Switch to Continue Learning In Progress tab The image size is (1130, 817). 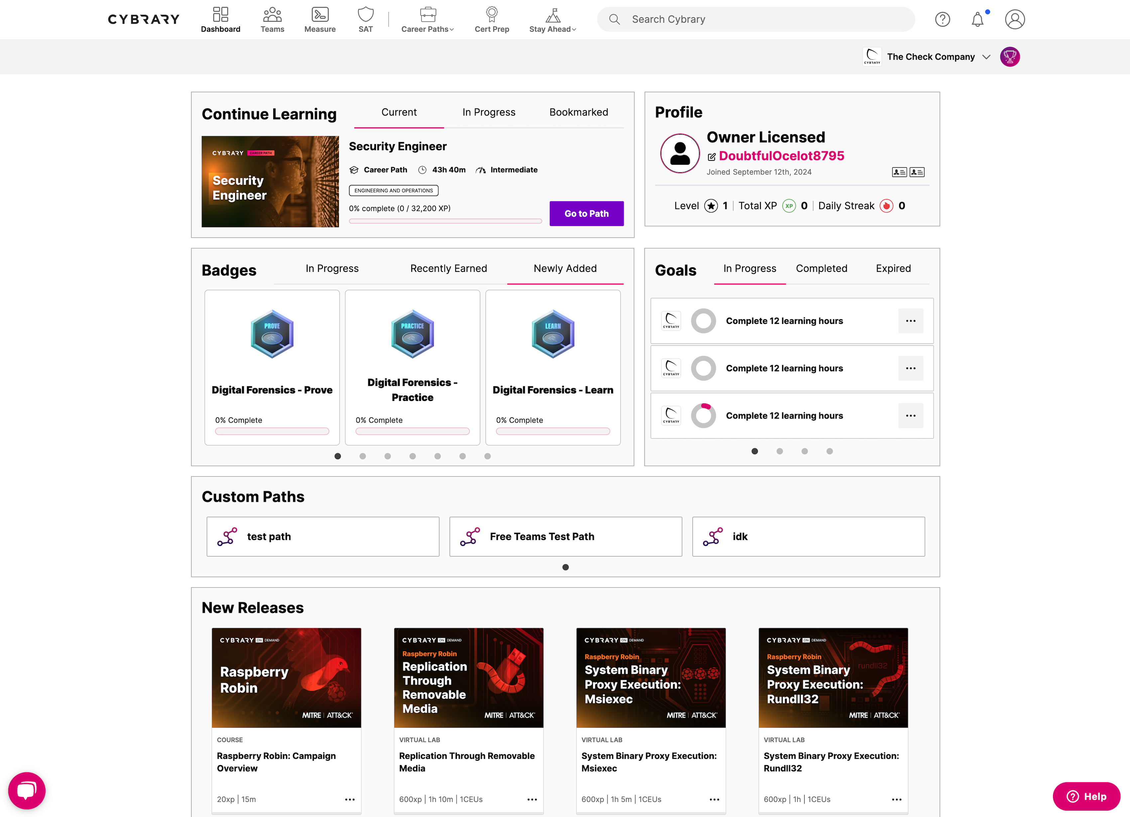pos(489,113)
